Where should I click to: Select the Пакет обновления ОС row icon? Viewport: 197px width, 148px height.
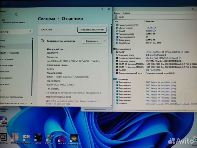click(x=117, y=25)
